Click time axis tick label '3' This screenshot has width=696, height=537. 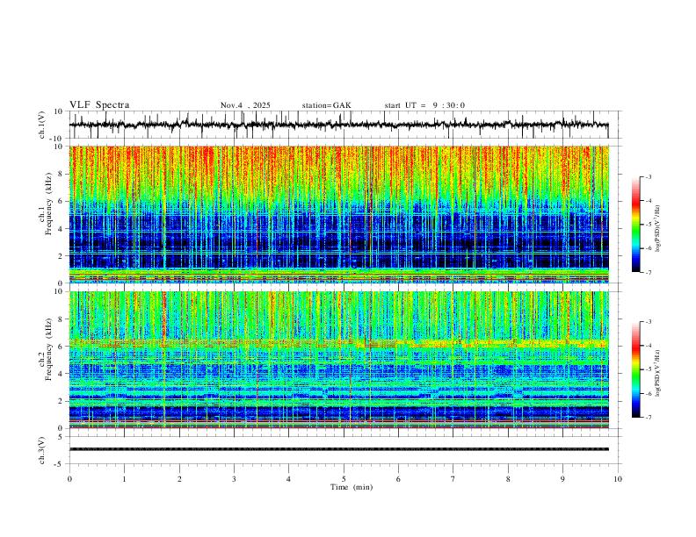(x=234, y=479)
